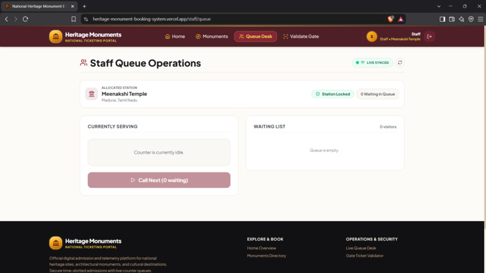486x273 pixels.
Task: Click the footer Heritage Monuments logo icon
Action: [x=56, y=243]
